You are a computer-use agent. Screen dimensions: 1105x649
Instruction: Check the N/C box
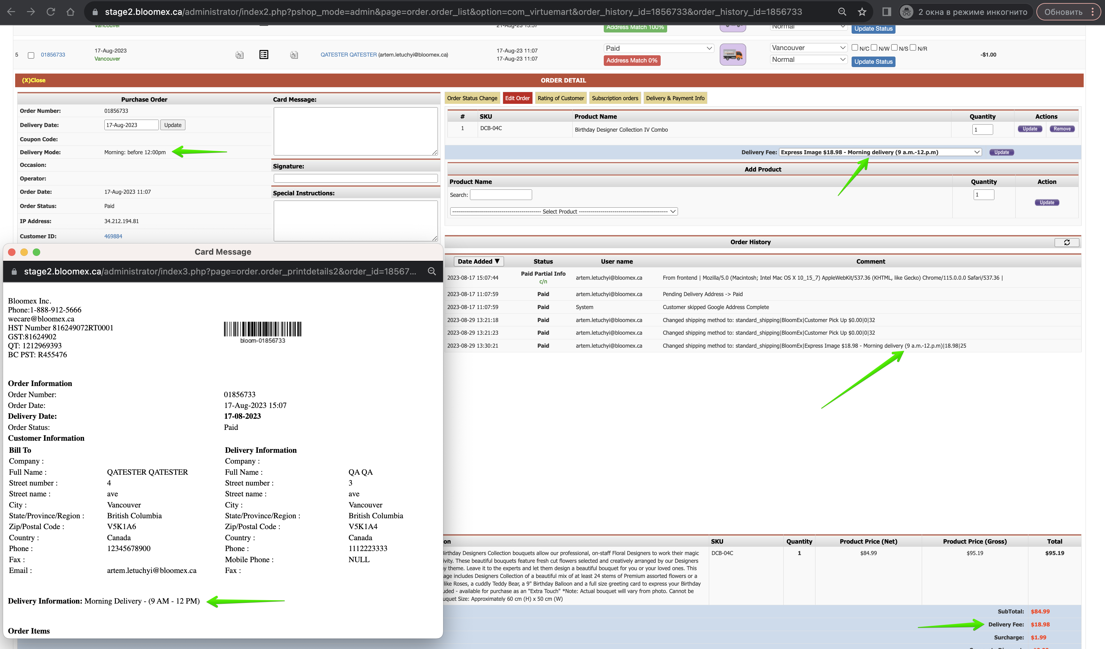(x=855, y=47)
